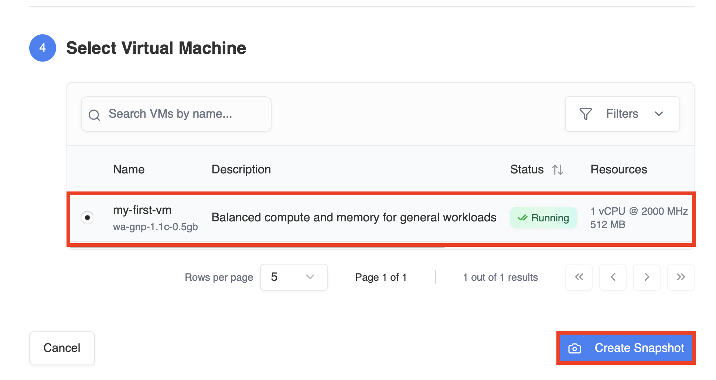Click the Name column header

click(129, 169)
